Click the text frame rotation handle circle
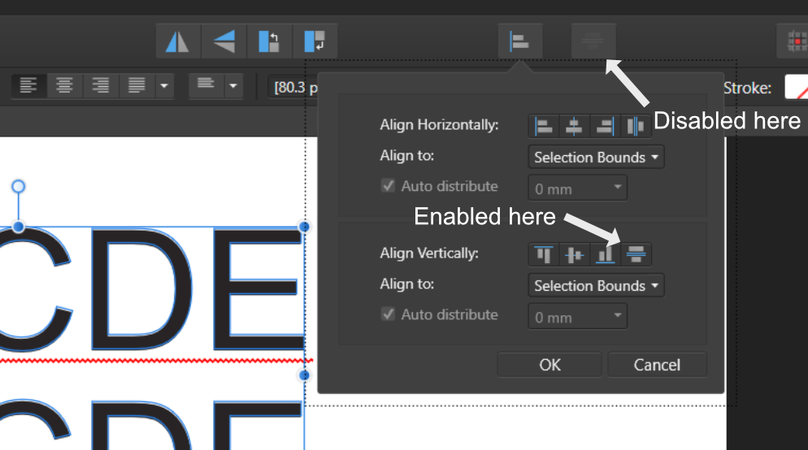This screenshot has width=808, height=450. (x=18, y=186)
